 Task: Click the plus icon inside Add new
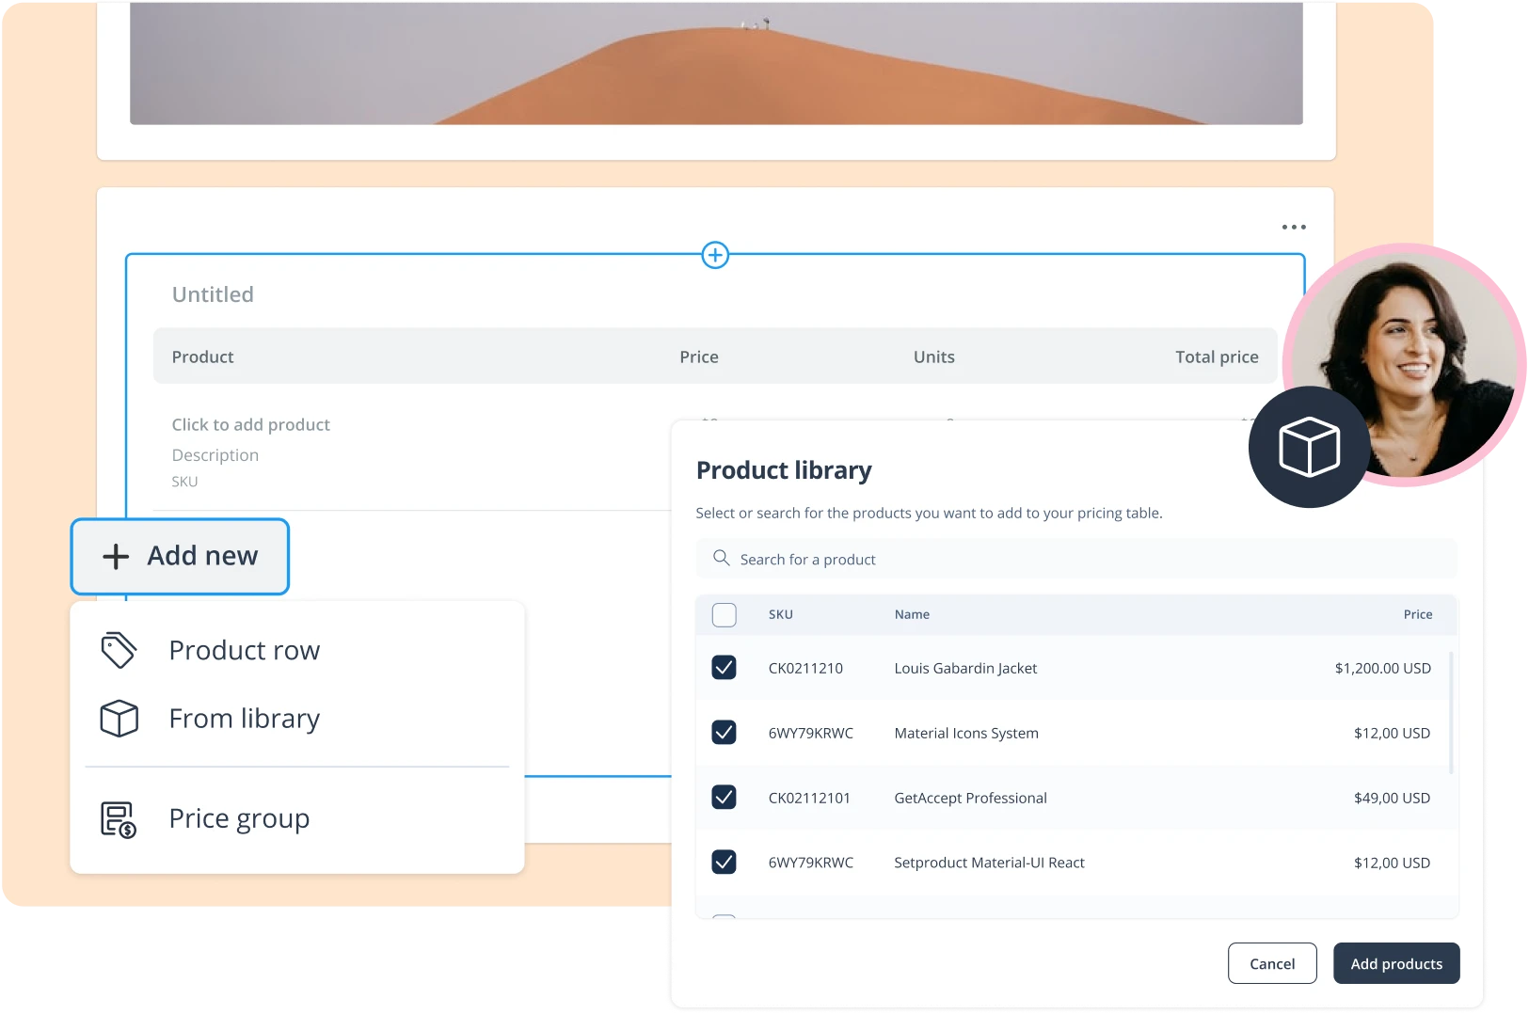(x=114, y=556)
